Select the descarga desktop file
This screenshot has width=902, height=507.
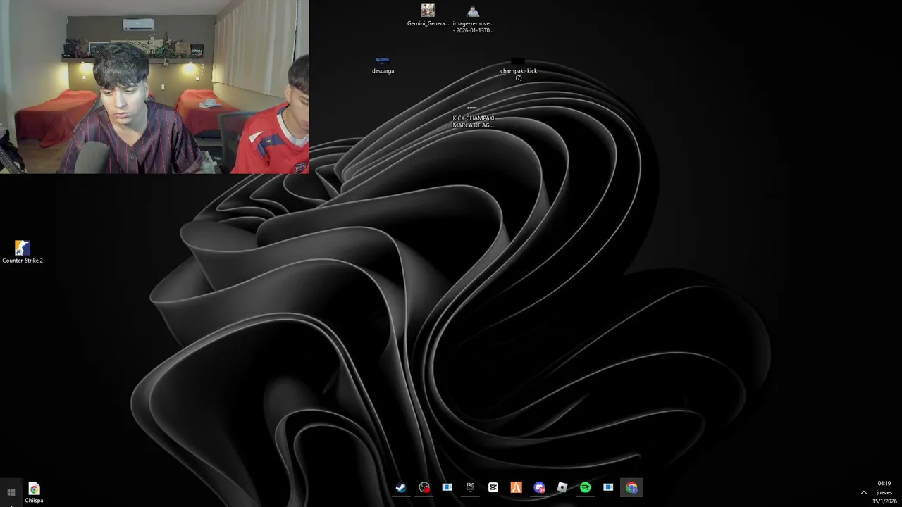383,65
